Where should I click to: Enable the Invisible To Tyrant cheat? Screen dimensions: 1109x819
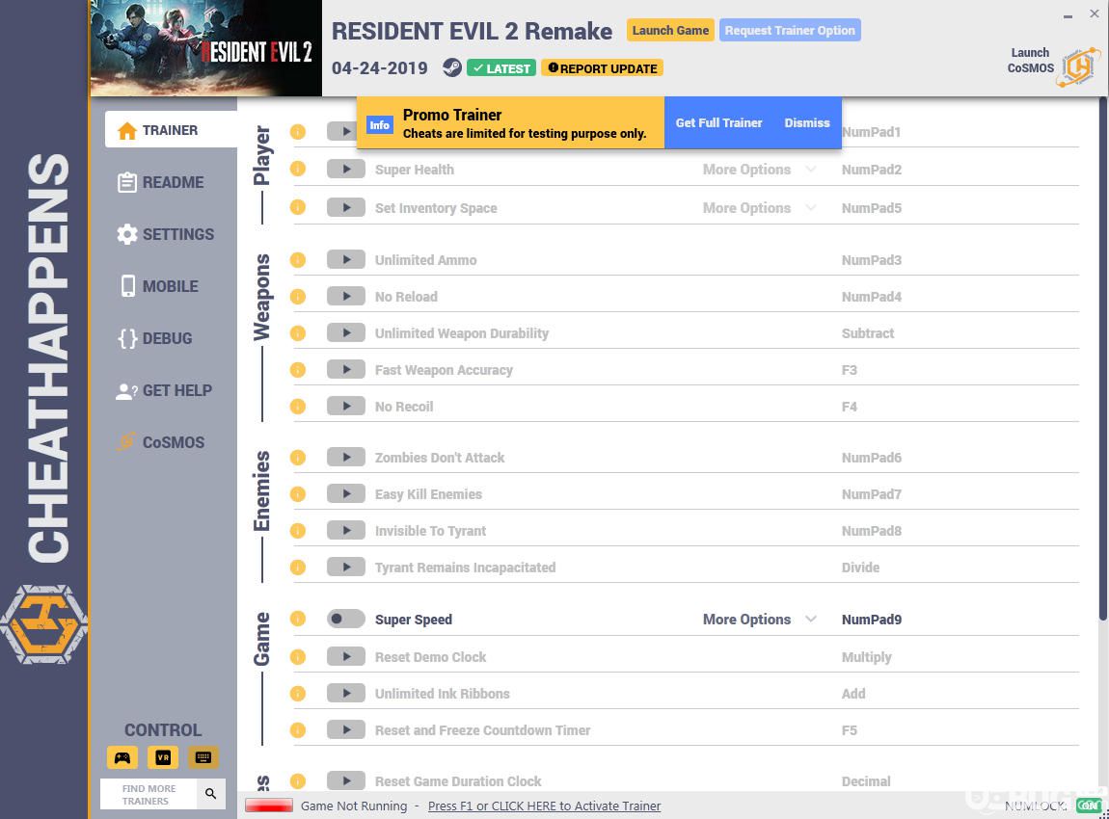coord(346,531)
